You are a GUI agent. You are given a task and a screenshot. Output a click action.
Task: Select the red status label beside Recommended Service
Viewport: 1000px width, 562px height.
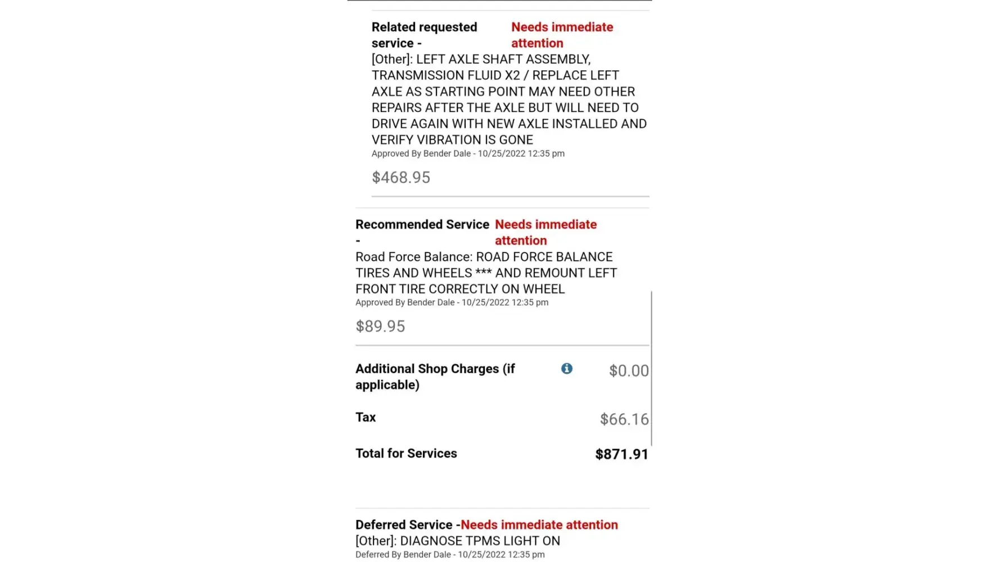click(x=545, y=232)
